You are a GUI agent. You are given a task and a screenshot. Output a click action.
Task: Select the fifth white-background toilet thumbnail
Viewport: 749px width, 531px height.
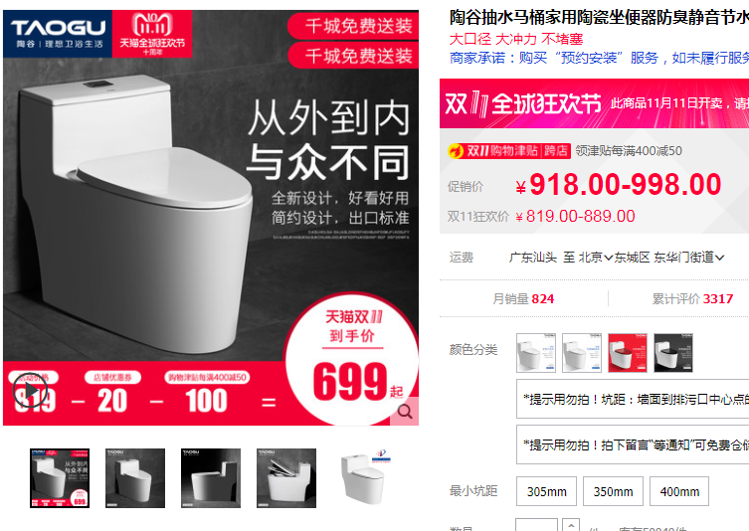362,478
